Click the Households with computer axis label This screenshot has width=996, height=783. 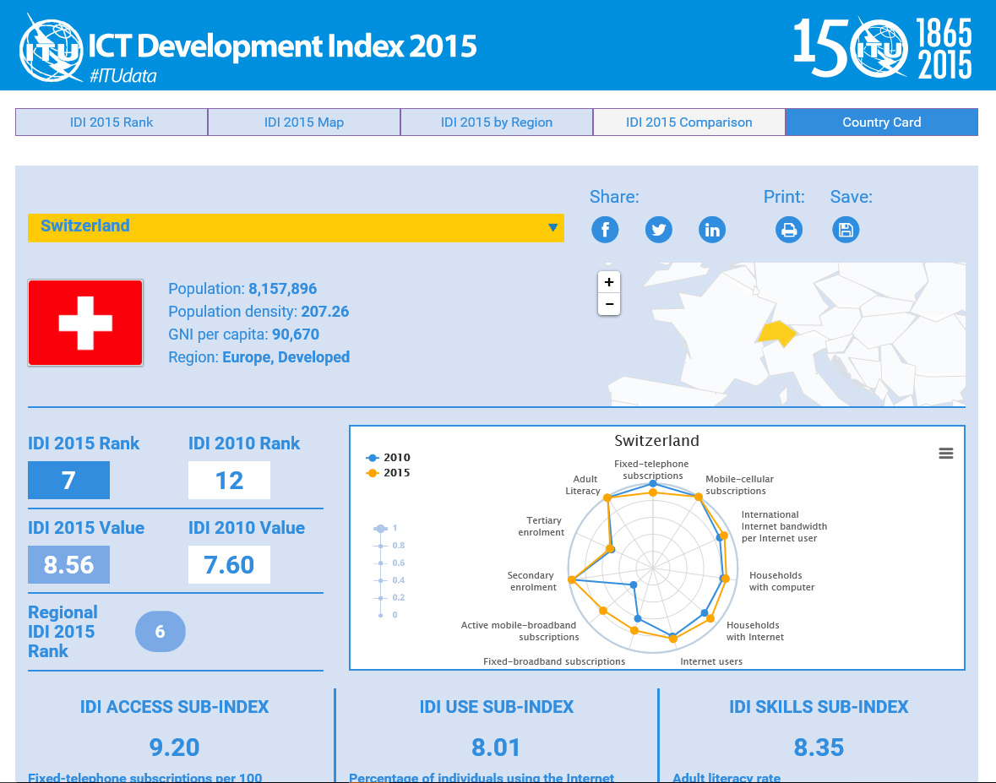click(x=781, y=581)
